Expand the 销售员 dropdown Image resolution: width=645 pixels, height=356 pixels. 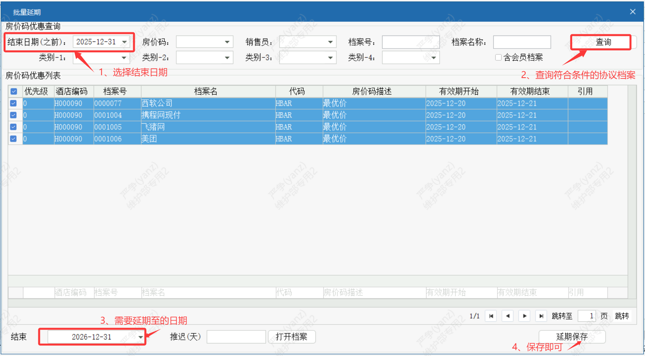(330, 42)
